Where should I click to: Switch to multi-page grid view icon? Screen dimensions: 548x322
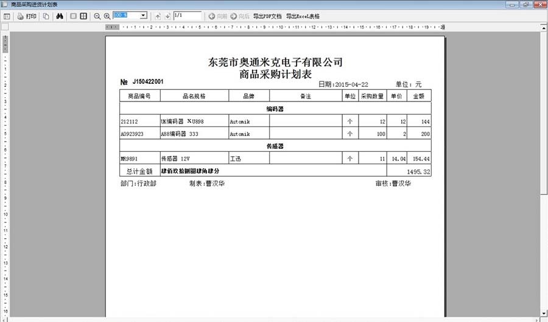pos(83,16)
